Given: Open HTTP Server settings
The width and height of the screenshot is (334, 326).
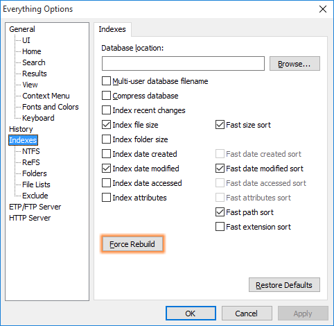Looking at the screenshot, I should click(x=30, y=218).
